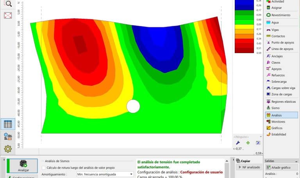Open the <Ninguno> view dropdown
Viewport: 300px width, 178px height.
(248, 137)
